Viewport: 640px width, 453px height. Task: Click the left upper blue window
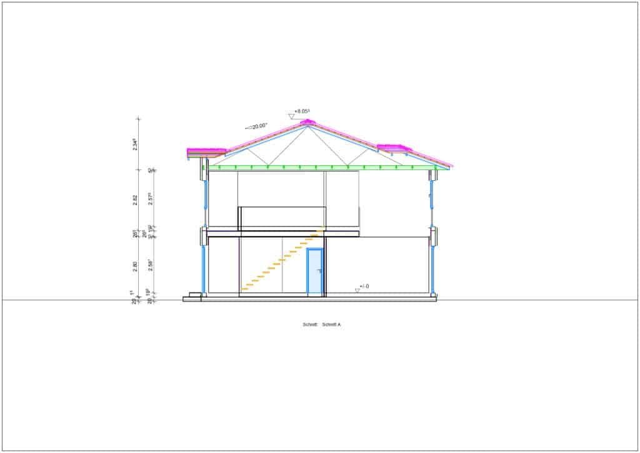point(204,196)
